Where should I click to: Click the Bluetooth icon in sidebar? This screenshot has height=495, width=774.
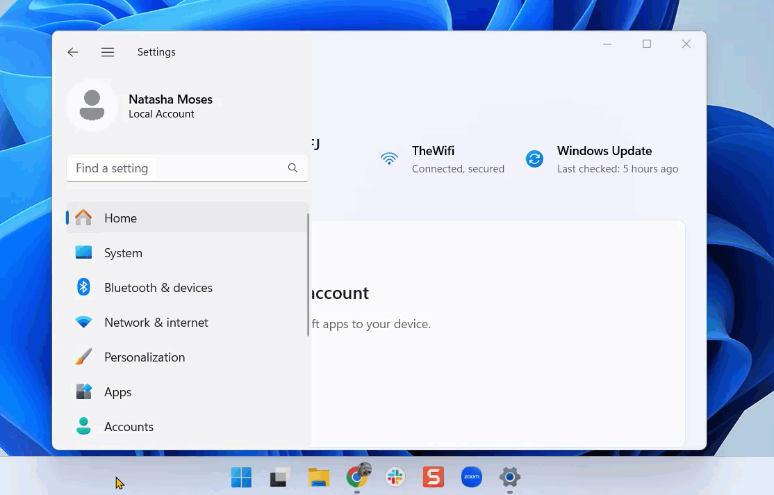click(83, 287)
